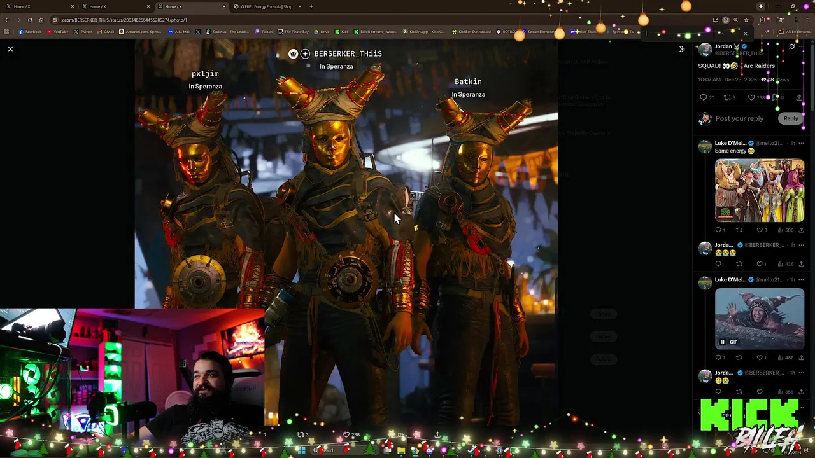Reply to Luke's Same energy post

[718, 230]
